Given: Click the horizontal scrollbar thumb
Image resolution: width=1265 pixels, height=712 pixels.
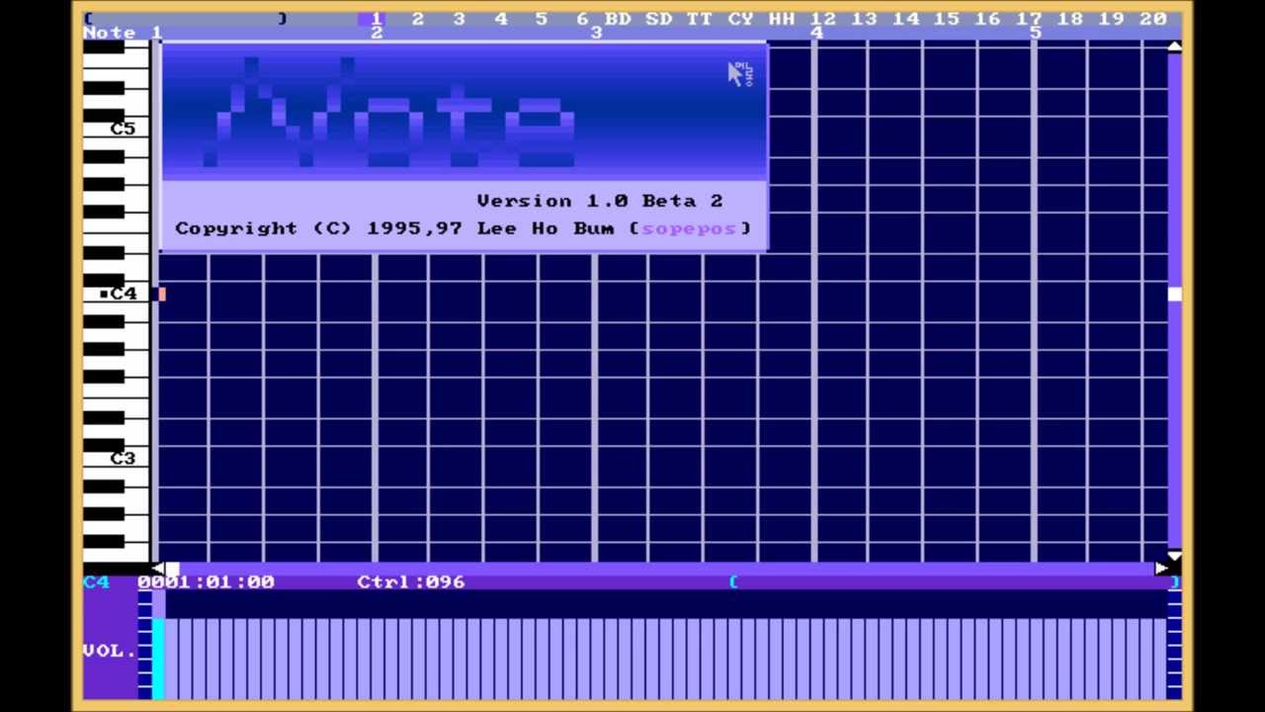Looking at the screenshot, I should [172, 569].
